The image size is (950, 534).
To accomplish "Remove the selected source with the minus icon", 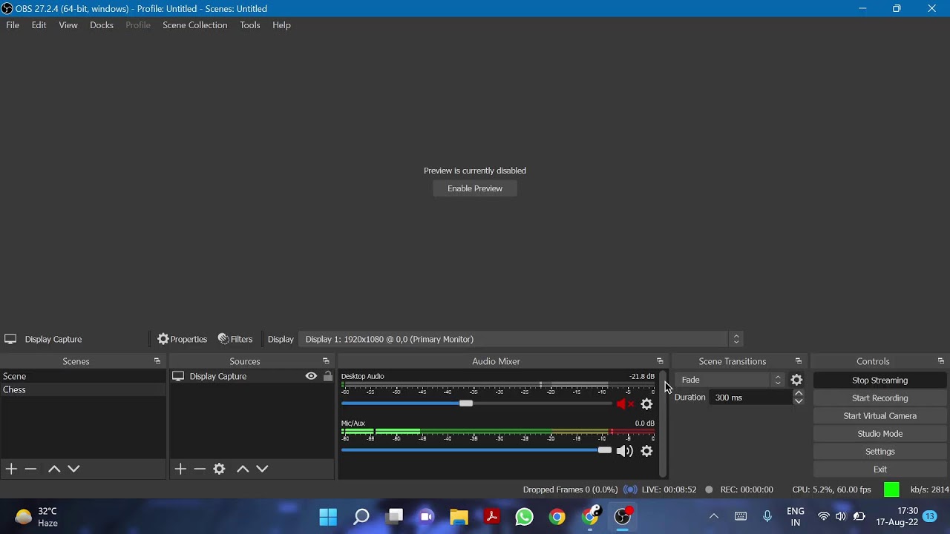I will 200,469.
